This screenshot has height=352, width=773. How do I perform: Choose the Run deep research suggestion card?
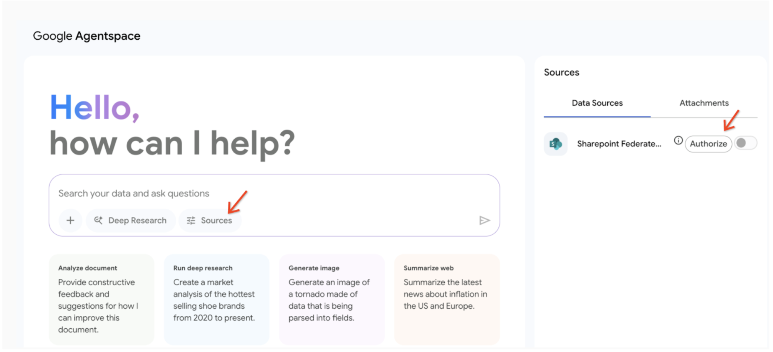(216, 299)
